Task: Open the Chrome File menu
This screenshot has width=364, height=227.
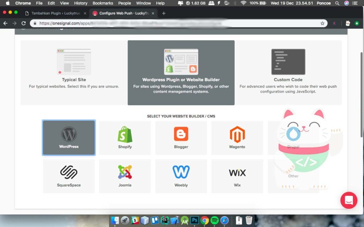Action: coord(39,3)
